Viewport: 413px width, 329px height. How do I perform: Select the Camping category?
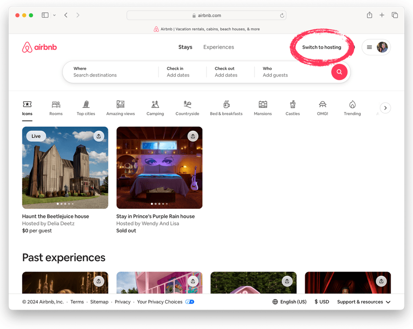(155, 108)
